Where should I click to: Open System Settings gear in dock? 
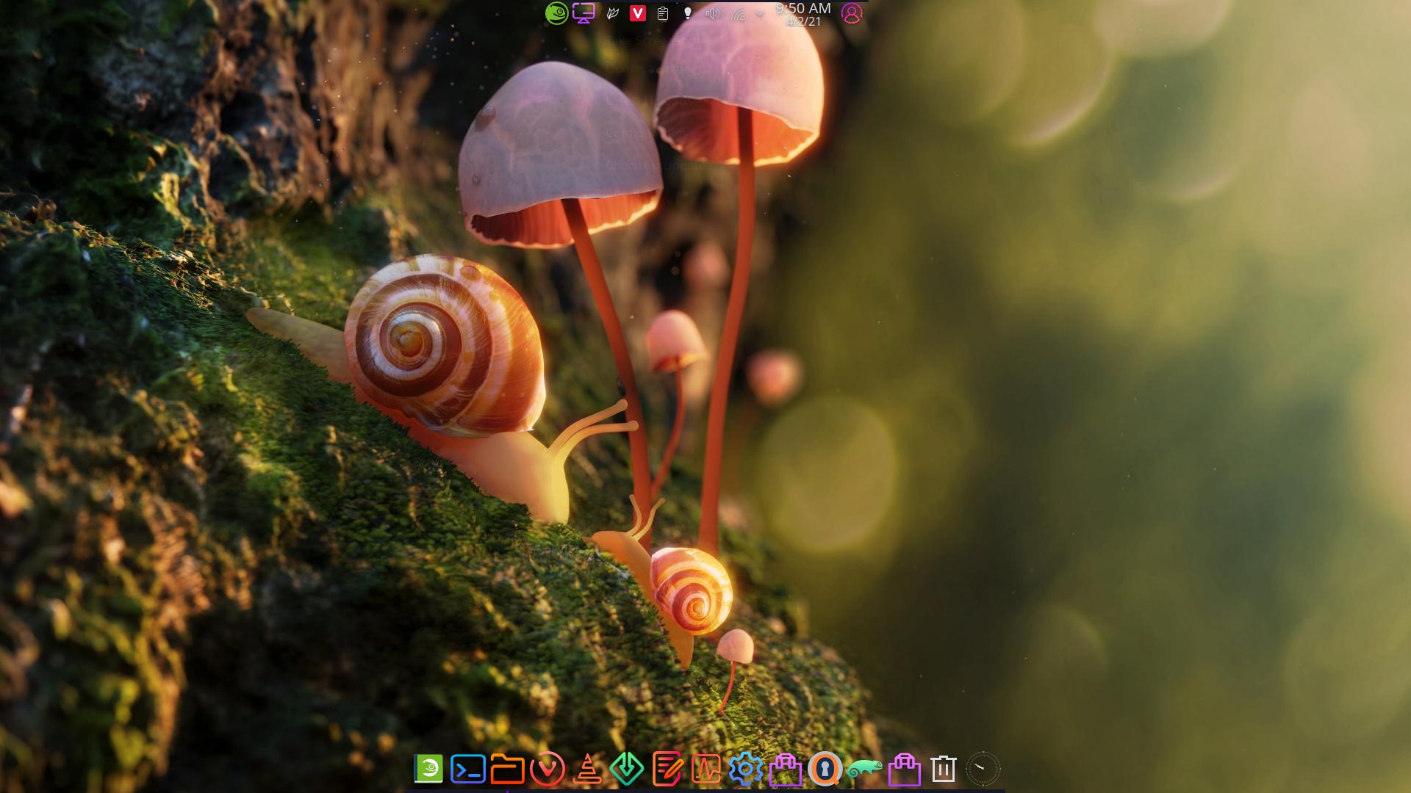745,769
